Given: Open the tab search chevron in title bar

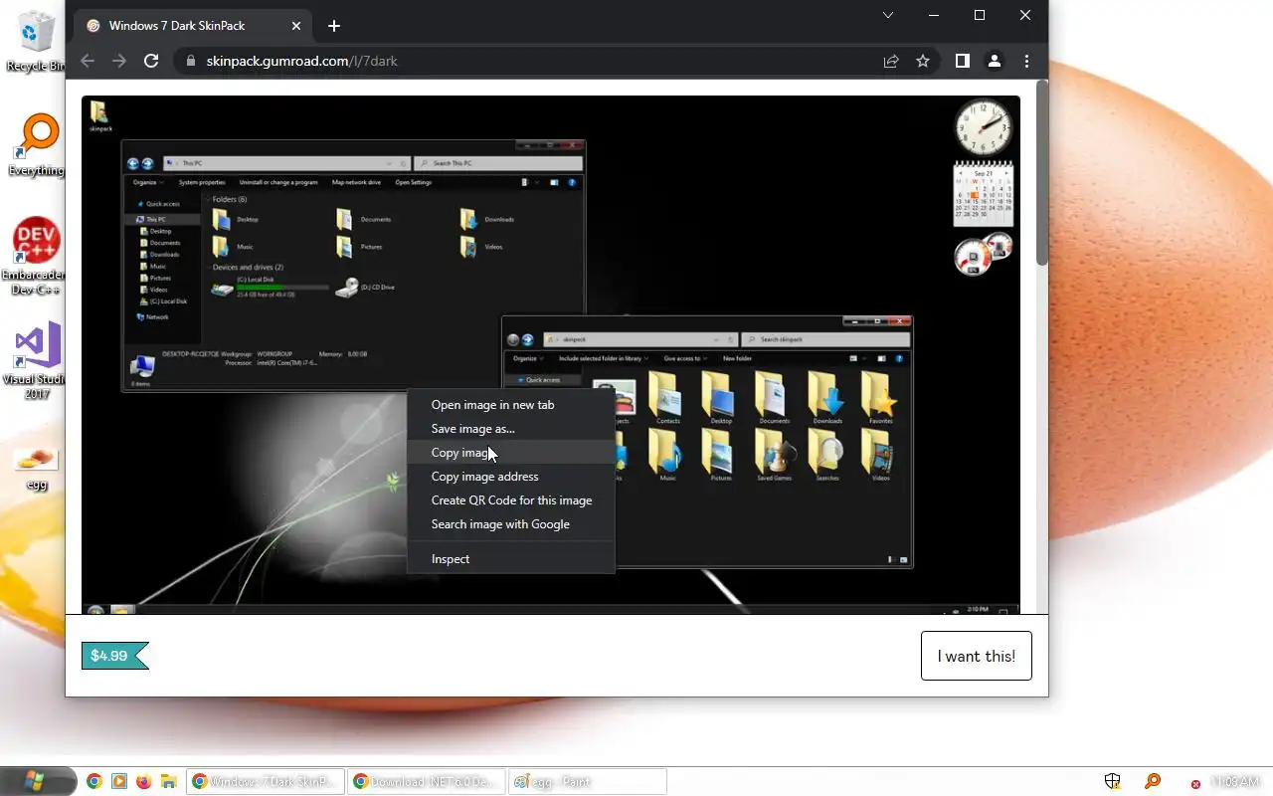Looking at the screenshot, I should 888,15.
